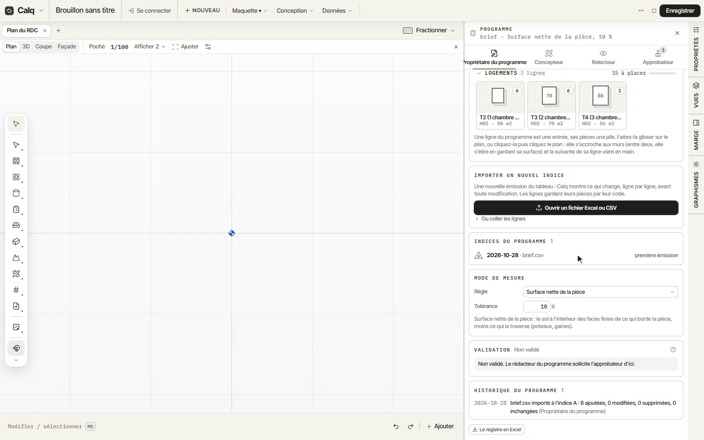Choose the cylinder column tool
Screen dimensions: 704x440
(16, 194)
